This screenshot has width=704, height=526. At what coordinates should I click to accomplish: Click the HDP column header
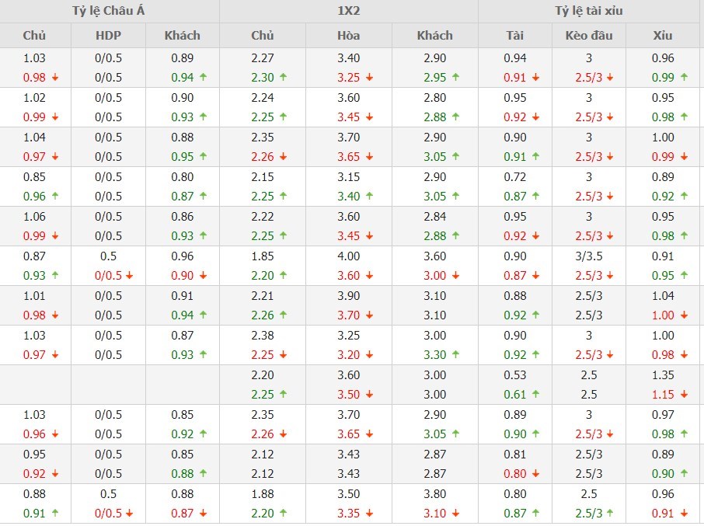click(x=109, y=35)
